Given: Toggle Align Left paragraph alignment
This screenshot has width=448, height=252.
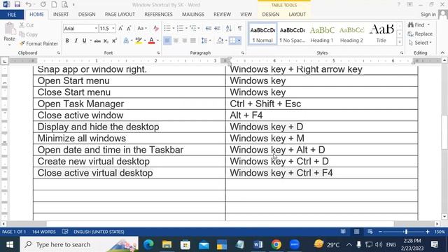Looking at the screenshot, I should click(x=167, y=41).
